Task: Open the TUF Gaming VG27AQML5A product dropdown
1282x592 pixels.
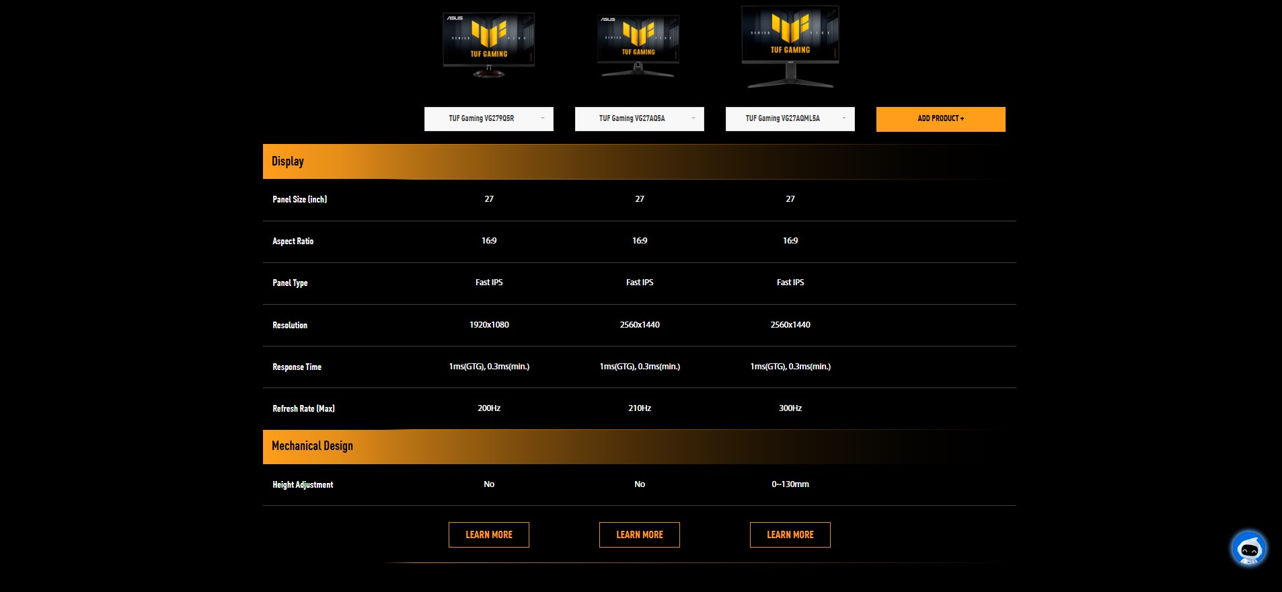Action: [790, 119]
